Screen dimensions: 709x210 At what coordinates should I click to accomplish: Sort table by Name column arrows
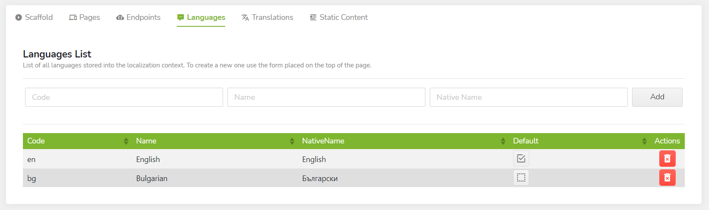point(292,141)
